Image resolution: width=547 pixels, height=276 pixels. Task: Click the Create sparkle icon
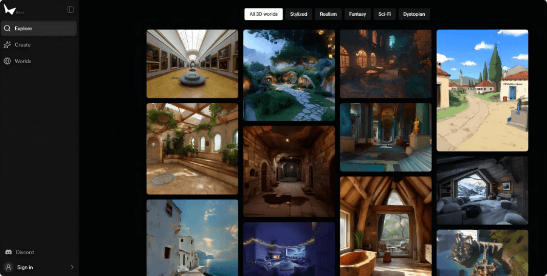coord(7,45)
